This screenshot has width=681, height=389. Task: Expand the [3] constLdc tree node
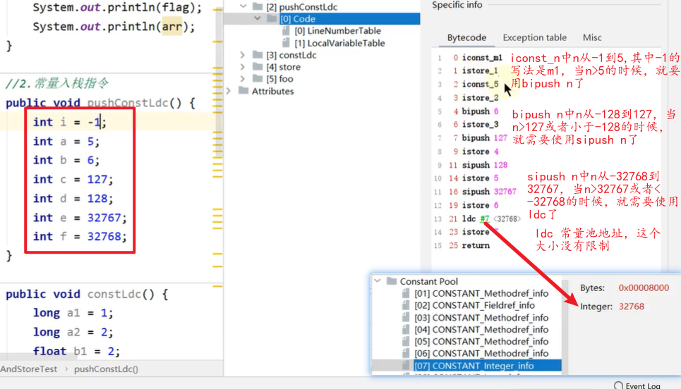coord(243,55)
